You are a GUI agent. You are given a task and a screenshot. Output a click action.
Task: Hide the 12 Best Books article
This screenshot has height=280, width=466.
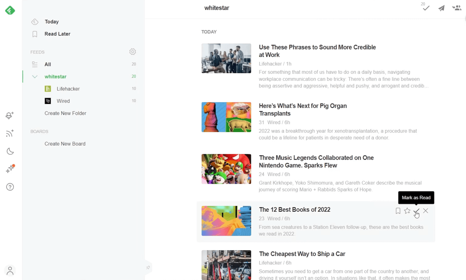click(x=425, y=211)
